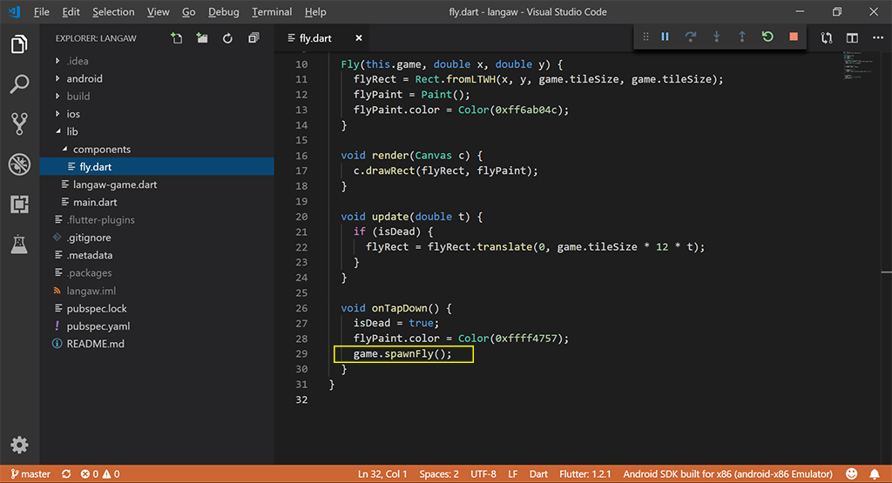Image resolution: width=892 pixels, height=483 pixels.
Task: Collapse the lib folder
Action: tap(71, 131)
